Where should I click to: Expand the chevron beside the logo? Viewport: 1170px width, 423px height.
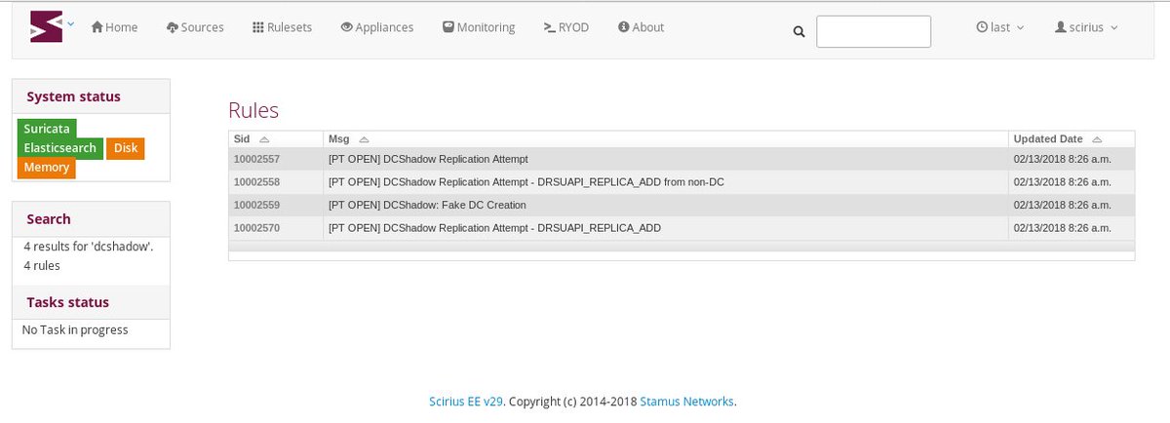tap(70, 23)
